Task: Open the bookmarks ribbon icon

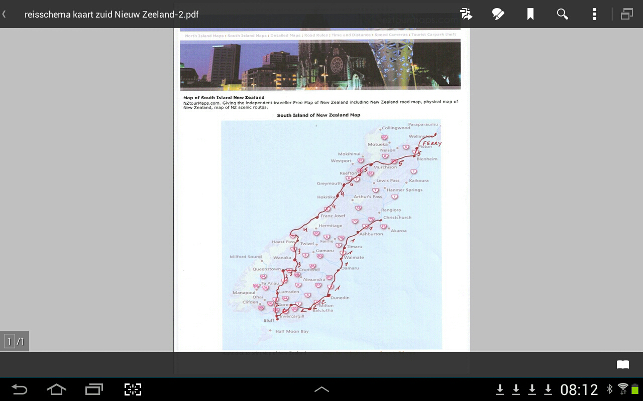Action: 530,14
